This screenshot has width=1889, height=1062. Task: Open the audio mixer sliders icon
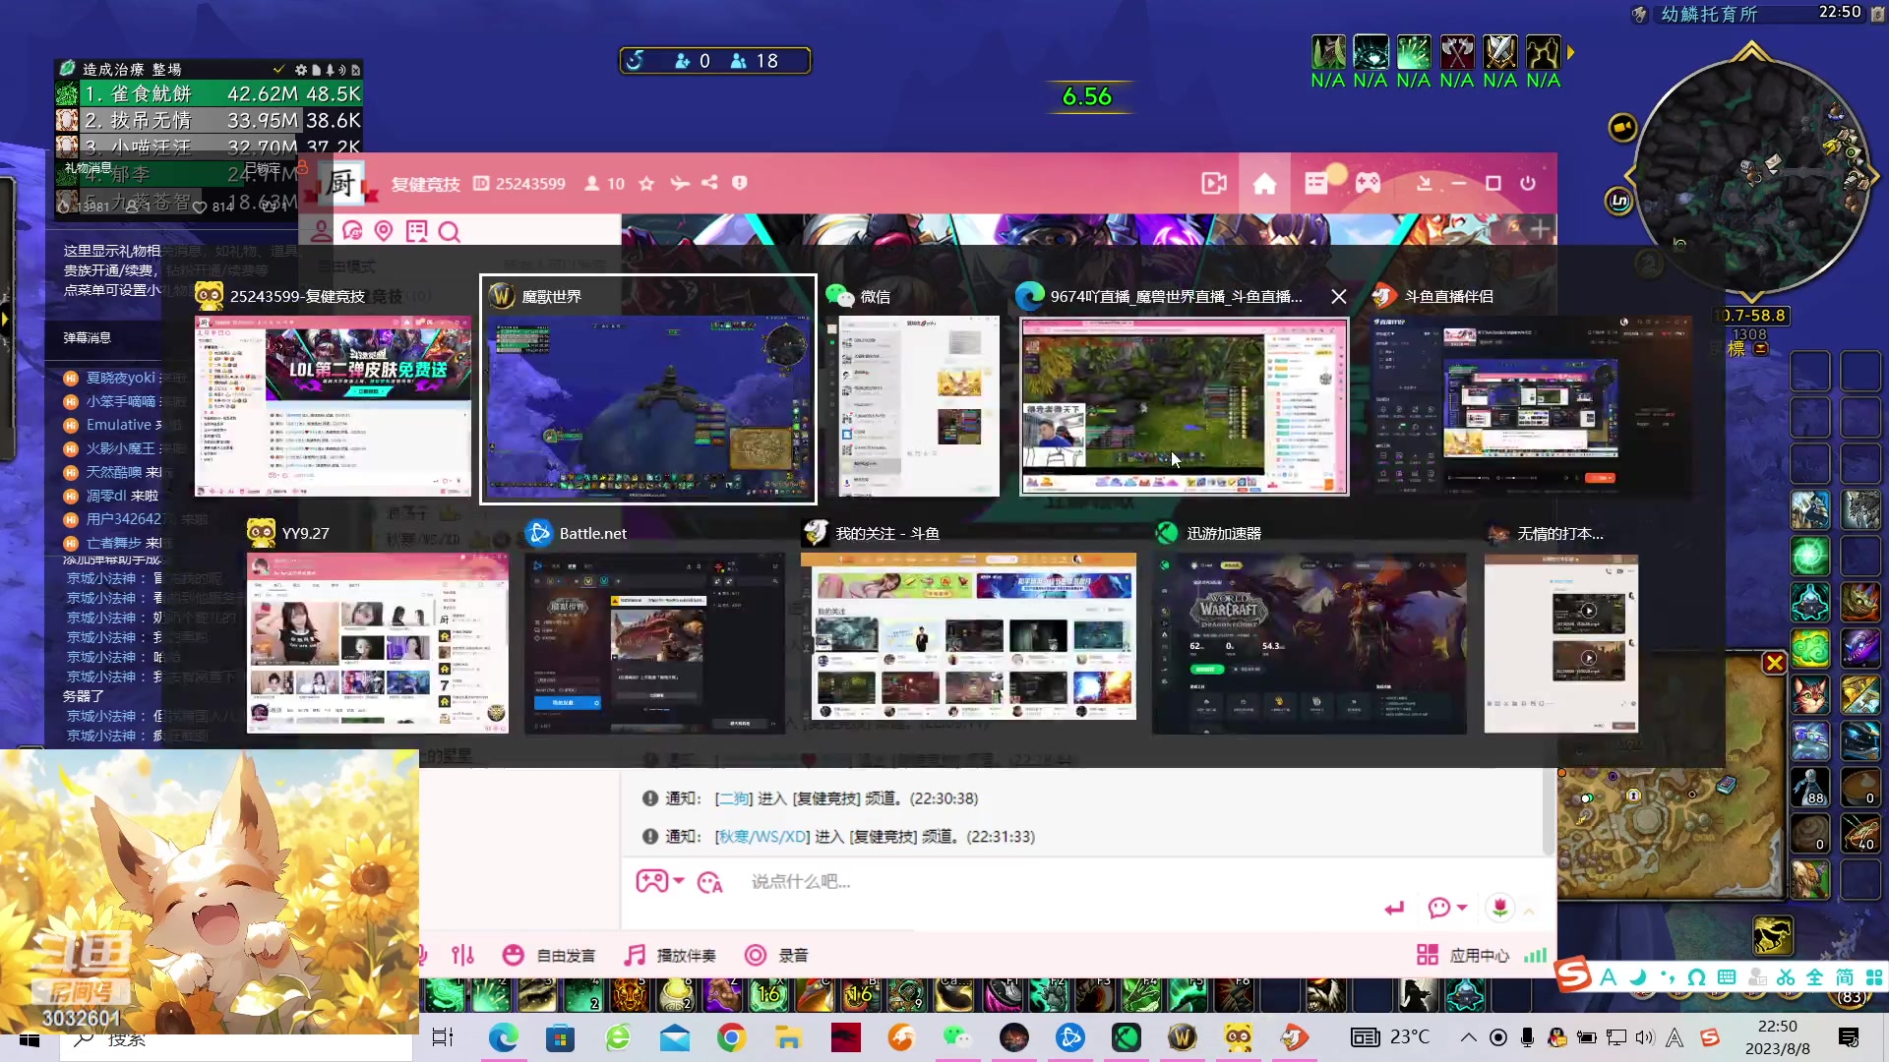click(463, 955)
